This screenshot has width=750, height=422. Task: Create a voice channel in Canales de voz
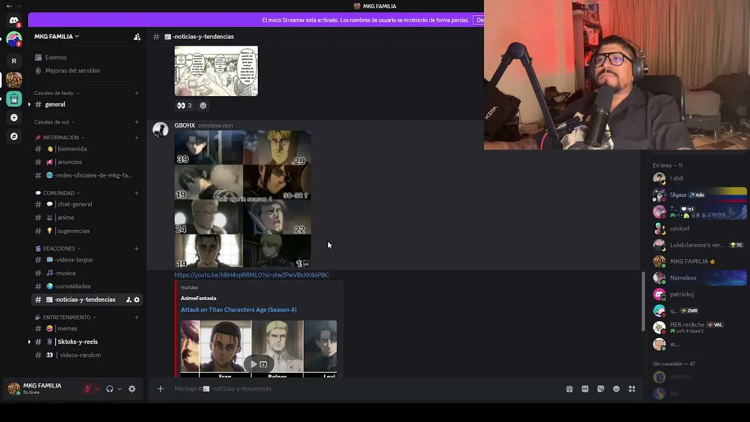(137, 122)
